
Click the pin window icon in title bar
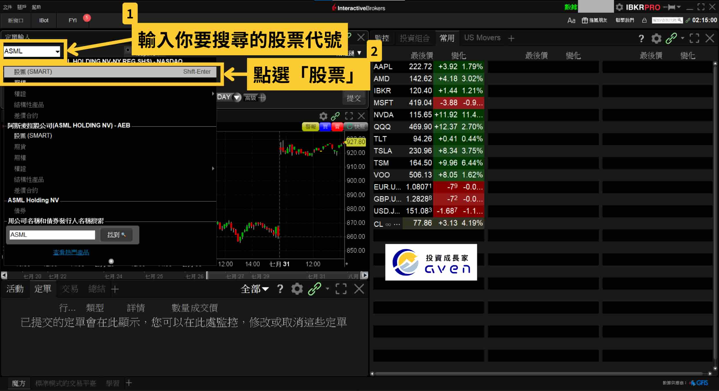(x=670, y=7)
